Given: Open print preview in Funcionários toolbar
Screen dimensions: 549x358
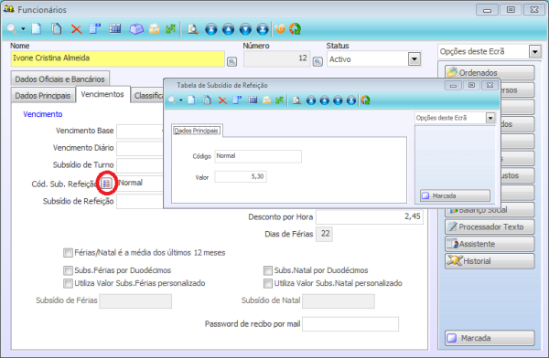Looking at the screenshot, I should (x=192, y=29).
